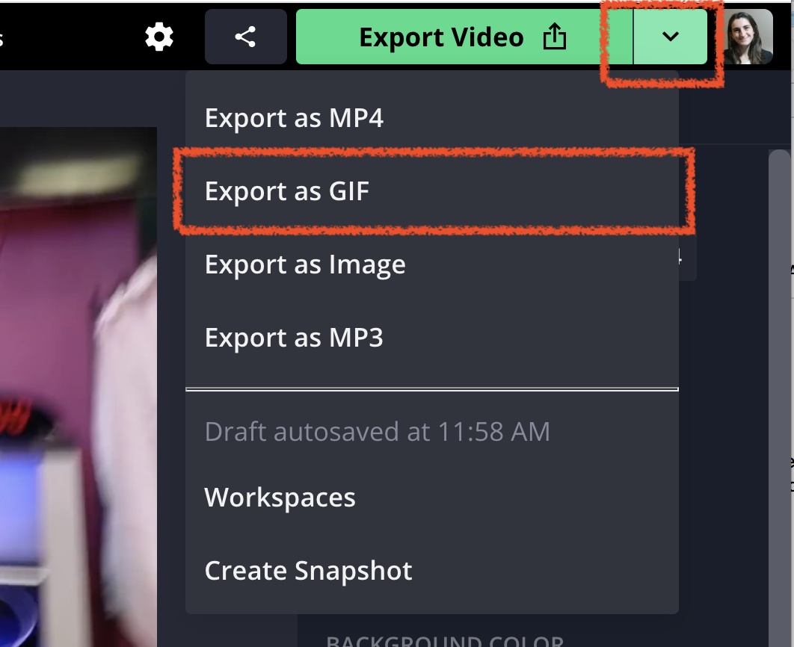Click the upload arrow icon on Export Video
Image resolution: width=794 pixels, height=647 pixels.
point(554,37)
